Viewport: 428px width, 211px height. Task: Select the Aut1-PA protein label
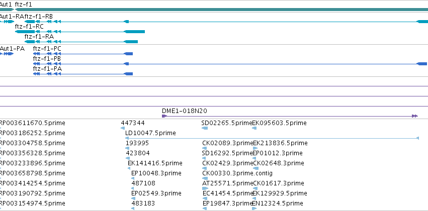(12, 49)
